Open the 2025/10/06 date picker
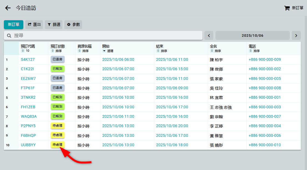 click(252, 35)
